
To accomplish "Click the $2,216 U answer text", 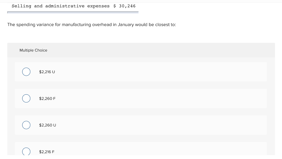I will pos(47,72).
